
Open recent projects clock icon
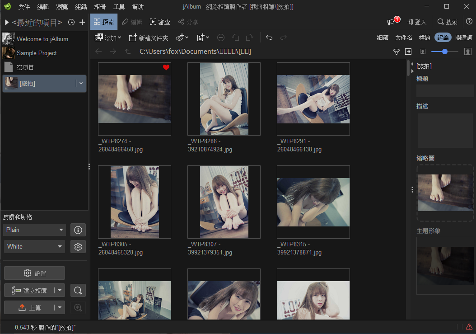tap(71, 22)
